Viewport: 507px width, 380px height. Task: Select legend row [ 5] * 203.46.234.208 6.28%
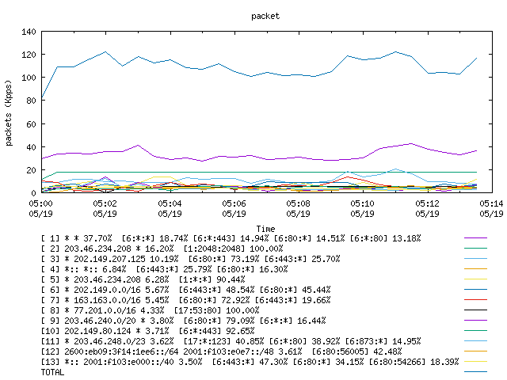pyautogui.click(x=143, y=279)
